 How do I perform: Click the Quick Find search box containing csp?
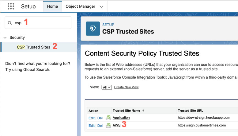coord(38,23)
